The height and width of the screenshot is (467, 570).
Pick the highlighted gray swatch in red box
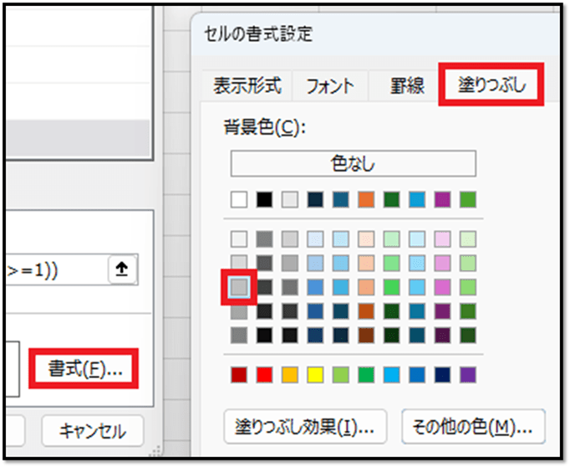click(x=239, y=288)
